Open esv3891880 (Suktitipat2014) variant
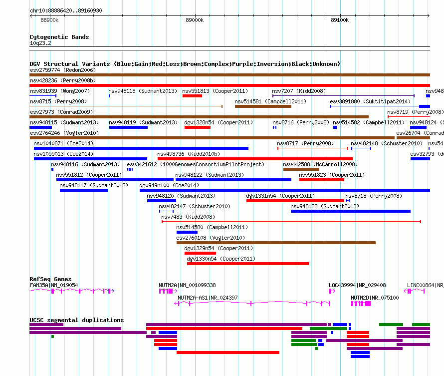 point(370,101)
